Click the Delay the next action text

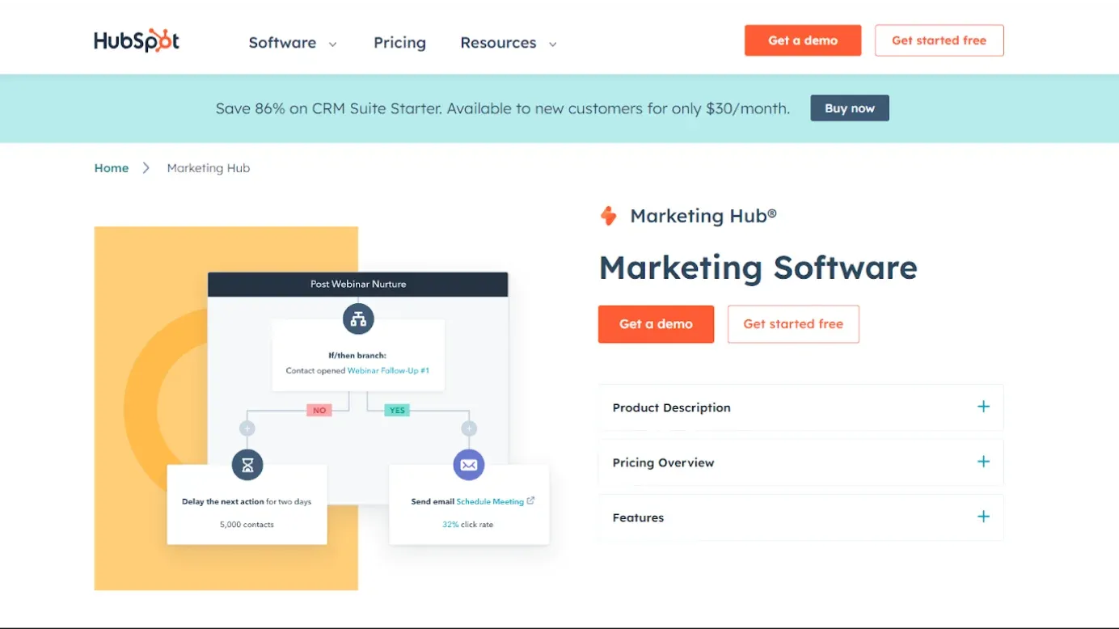tap(223, 501)
